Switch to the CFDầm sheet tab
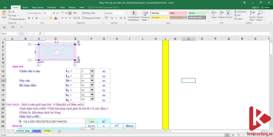This screenshot has width=273, height=137. coord(47,131)
